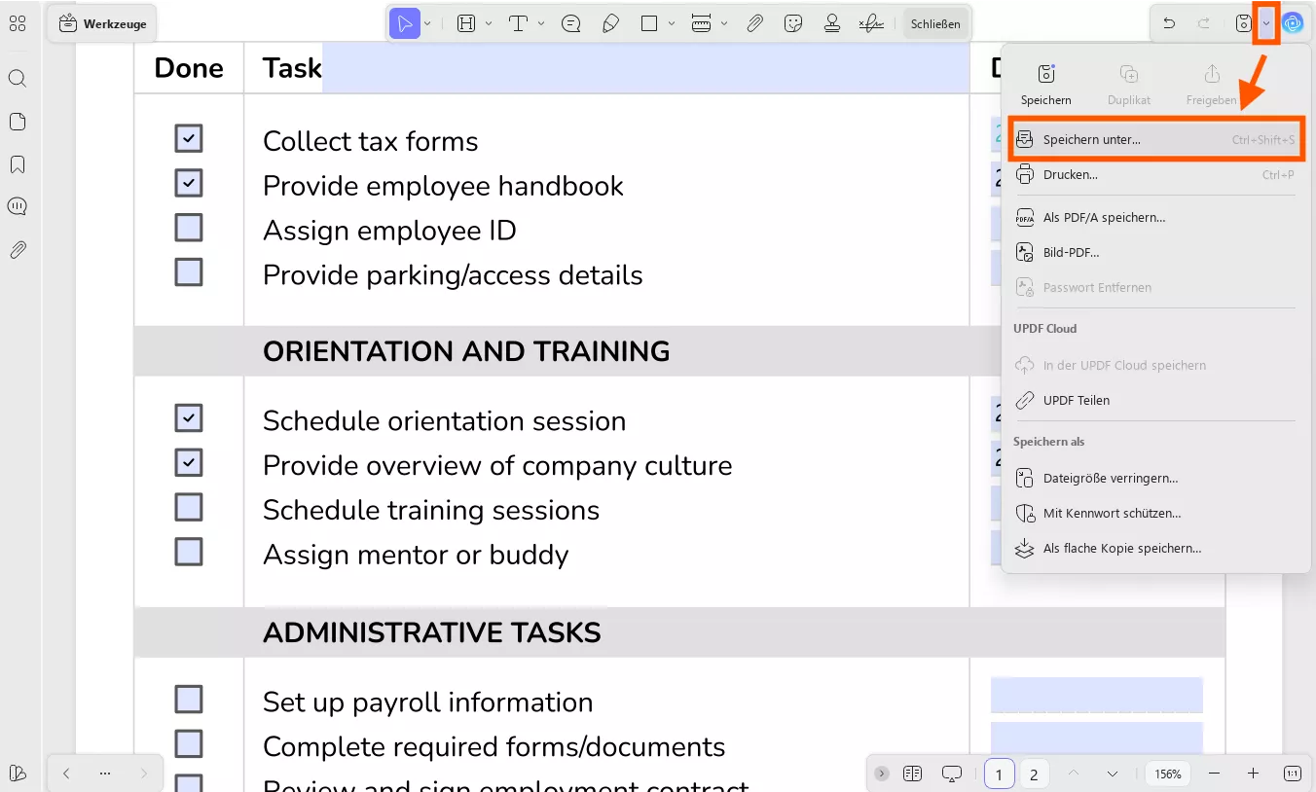1316x792 pixels.
Task: Click the Duplikat option
Action: coord(1129,85)
